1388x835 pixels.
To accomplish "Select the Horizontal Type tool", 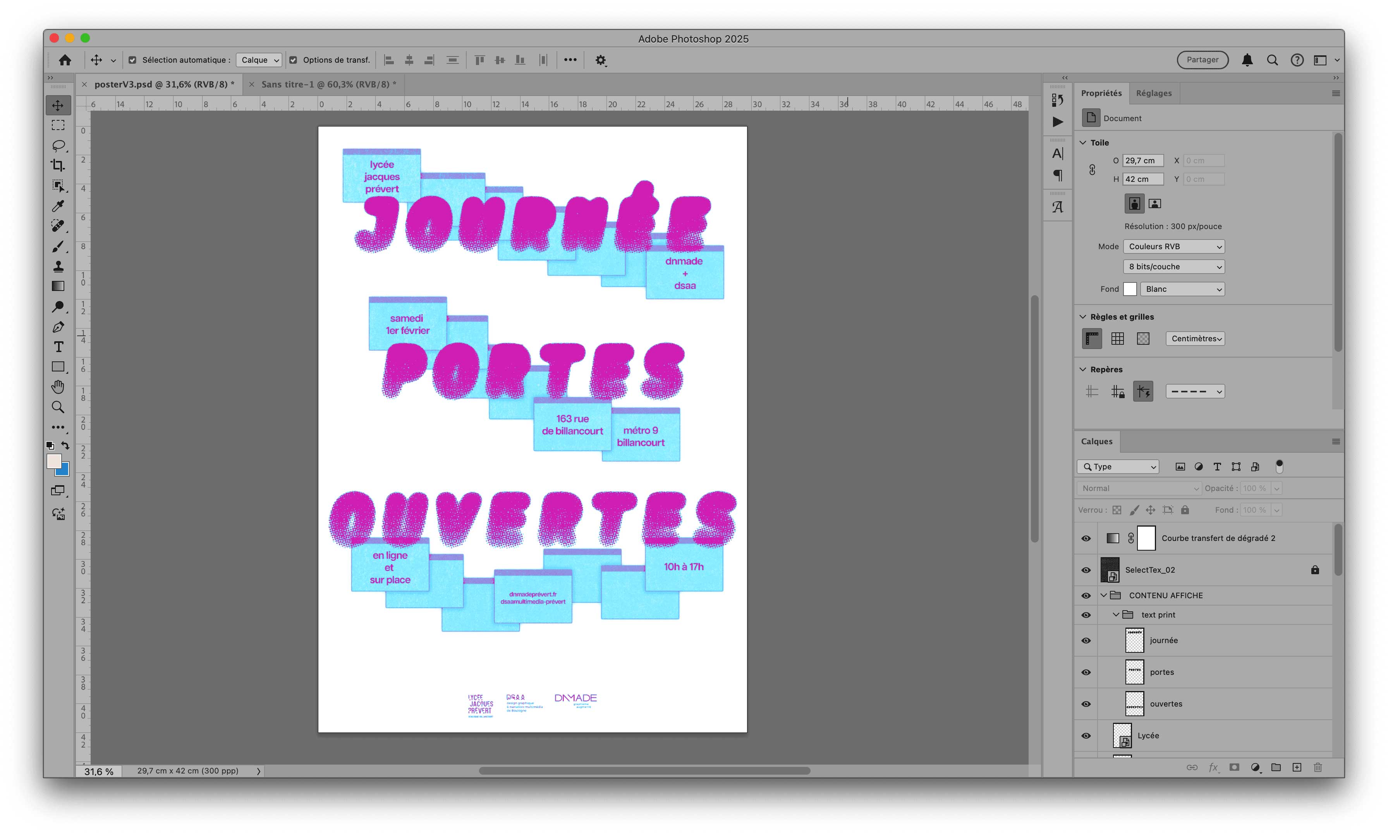I will pos(58,347).
